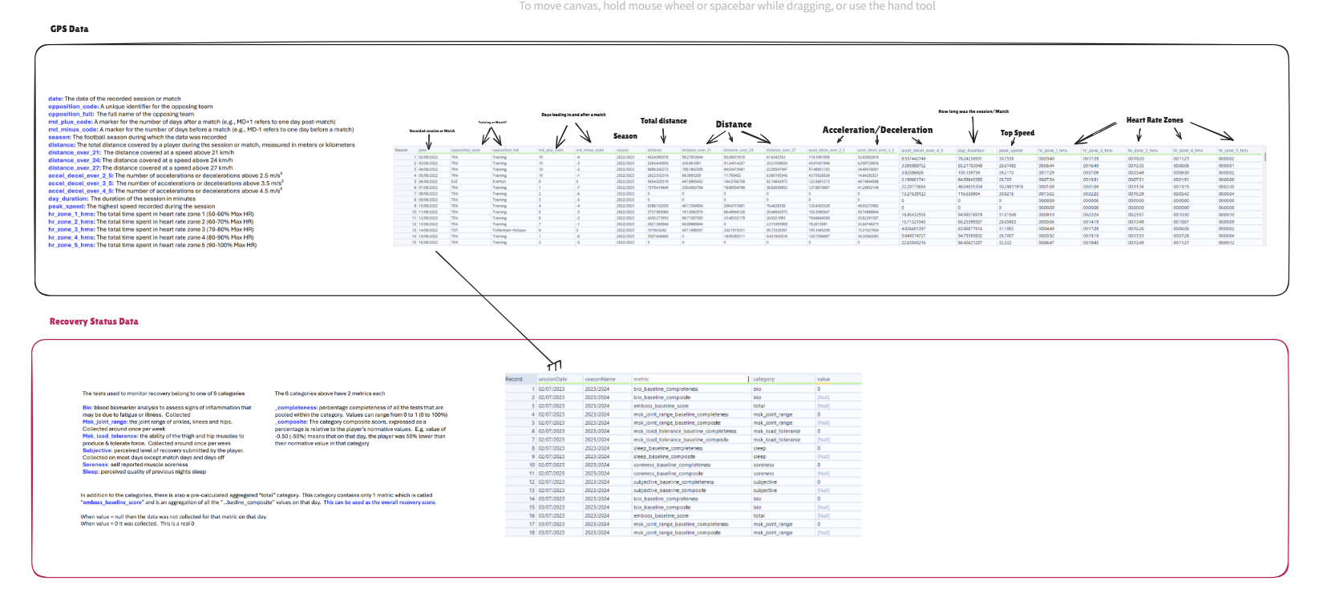Select the Heart Rate Zones annotation label
Screen dimensions: 1335x609
[1154, 120]
